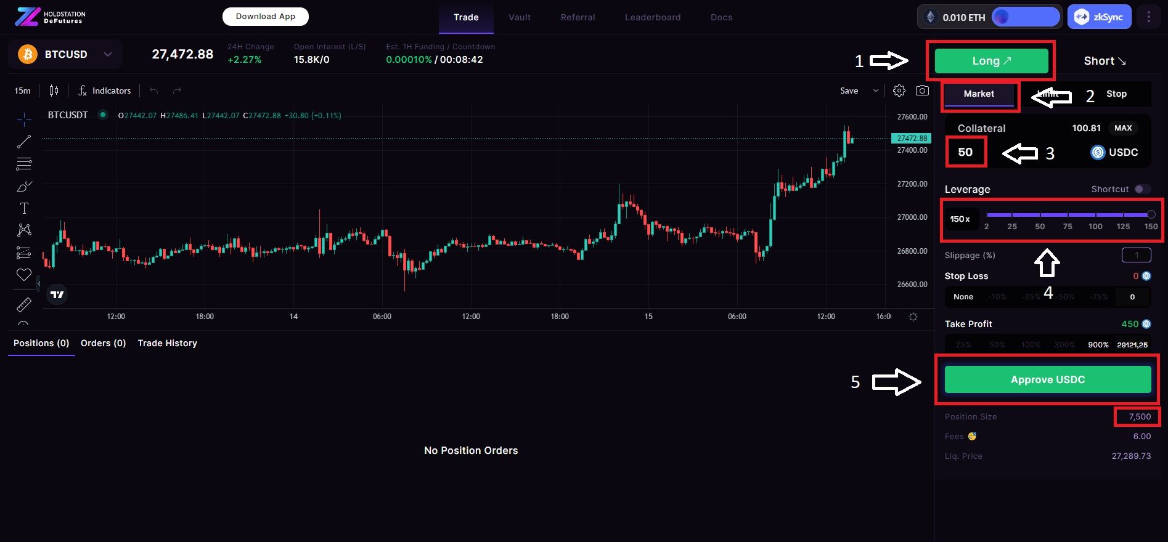
Task: Click the stop loss custom value field
Action: click(x=1132, y=297)
